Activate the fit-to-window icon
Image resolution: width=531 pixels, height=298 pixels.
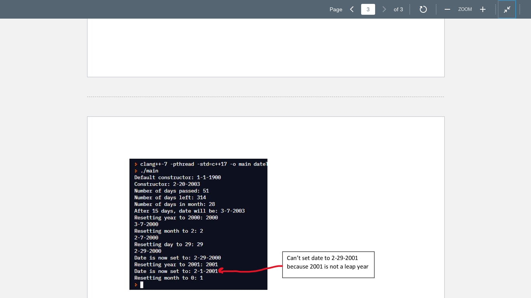[507, 9]
